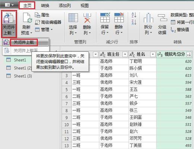Select the Sheet1 query

pyautogui.click(x=20, y=60)
